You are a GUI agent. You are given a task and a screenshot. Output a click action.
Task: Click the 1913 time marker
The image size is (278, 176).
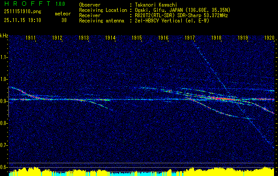pyautogui.click(x=84, y=38)
